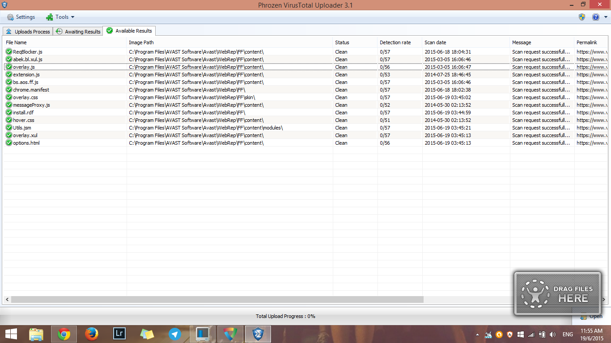Expand the Tools dropdown menu

[60, 17]
